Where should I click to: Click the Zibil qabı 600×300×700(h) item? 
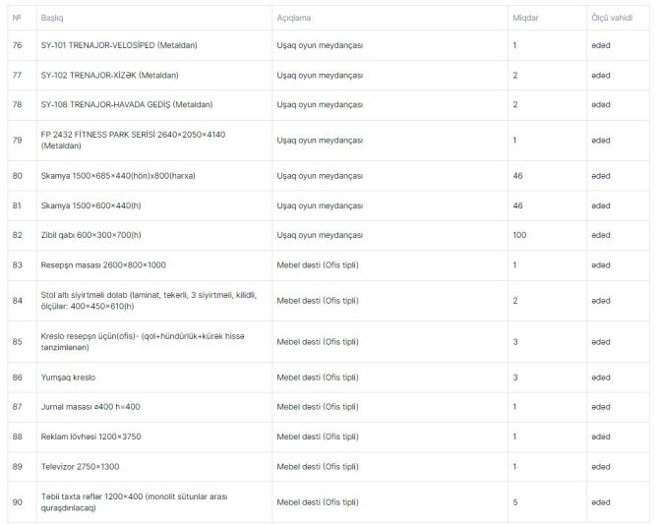click(x=90, y=235)
